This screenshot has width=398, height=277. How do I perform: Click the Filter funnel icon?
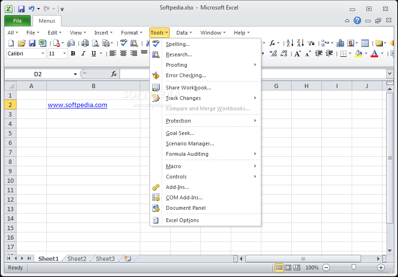[x=311, y=43]
